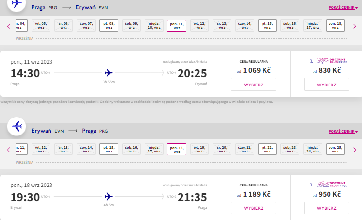Select outbound date pon. 18, wrz
This screenshot has width=362, height=220.
(x=335, y=25)
